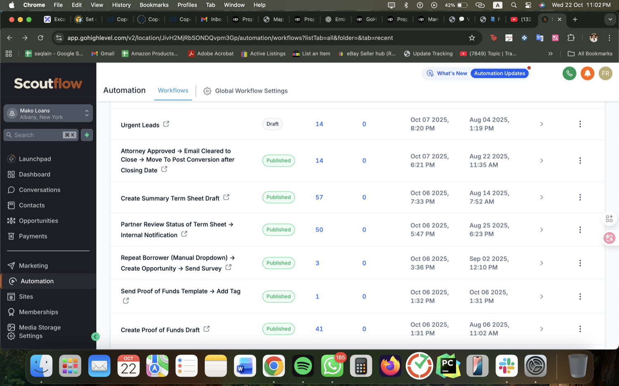Viewport: 619px width, 386px height.
Task: Open Repeat Borrower workflow external link icon
Action: pos(228,267)
